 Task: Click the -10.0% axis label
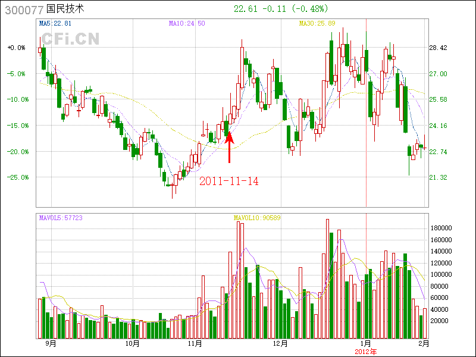18,99
